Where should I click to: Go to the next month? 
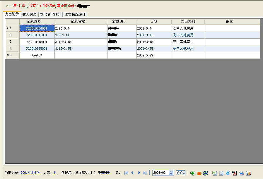[139, 173]
